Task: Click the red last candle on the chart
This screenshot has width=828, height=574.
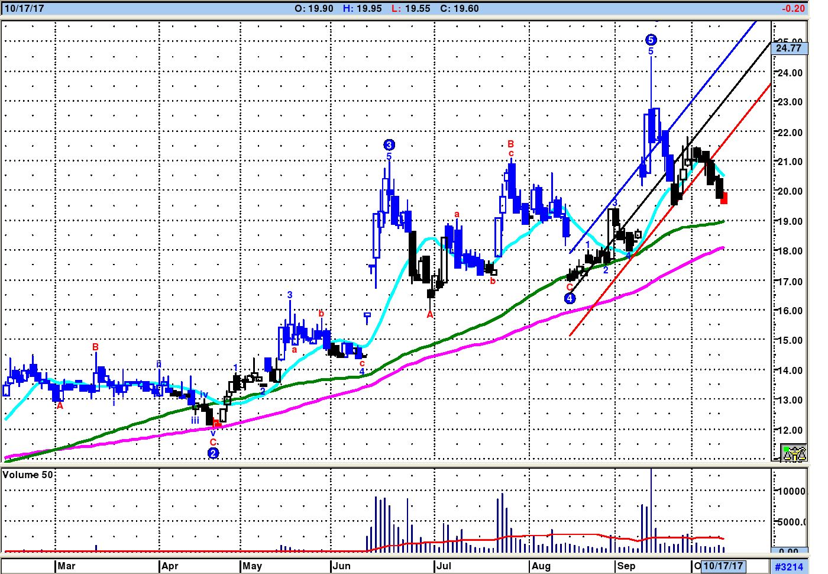Action: pos(724,198)
